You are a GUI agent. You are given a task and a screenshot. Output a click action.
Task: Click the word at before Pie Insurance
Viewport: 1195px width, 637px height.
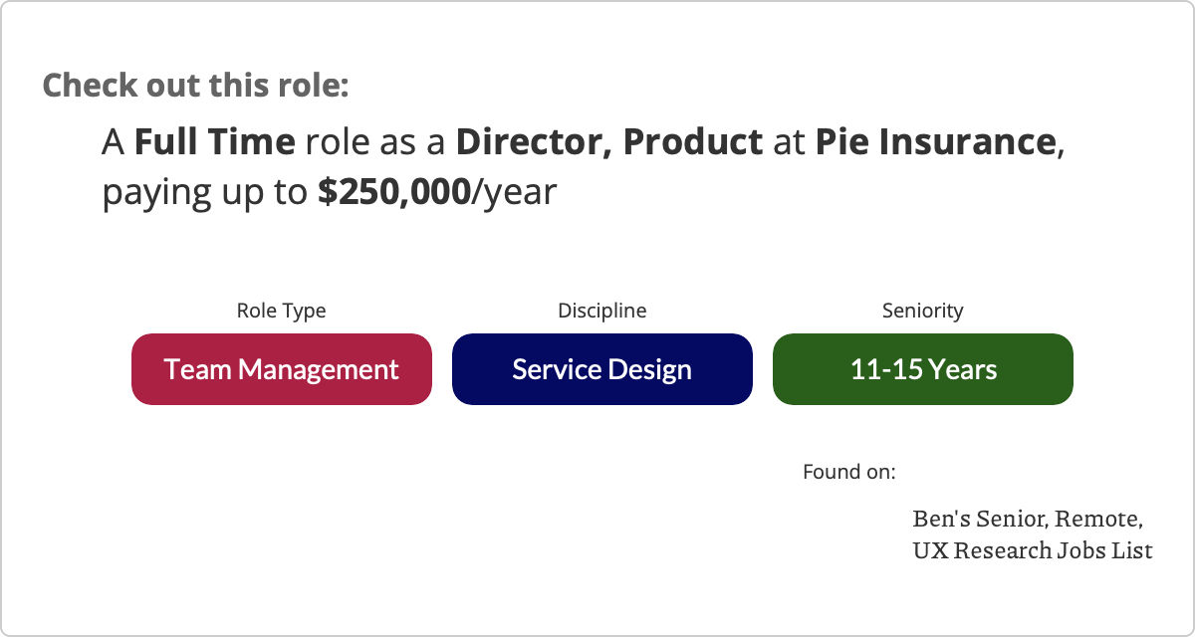(x=790, y=142)
